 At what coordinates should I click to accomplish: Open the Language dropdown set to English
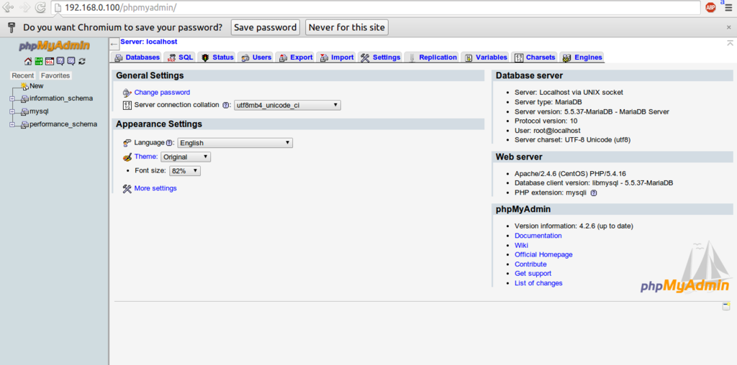(x=235, y=143)
